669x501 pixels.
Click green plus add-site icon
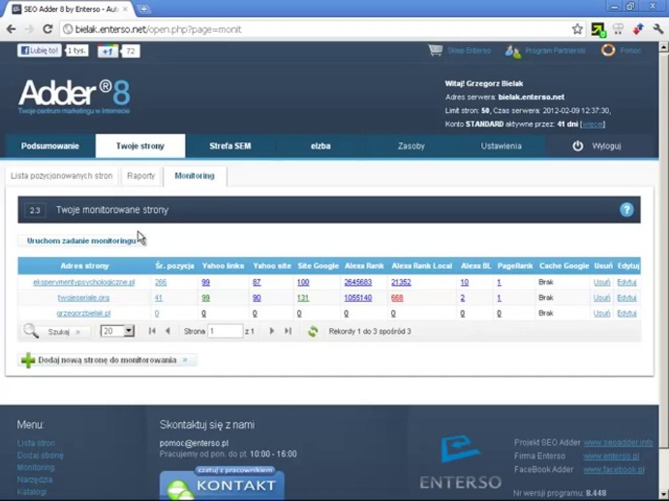click(x=28, y=360)
